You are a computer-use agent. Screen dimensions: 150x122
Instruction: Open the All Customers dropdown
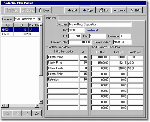click(39, 19)
